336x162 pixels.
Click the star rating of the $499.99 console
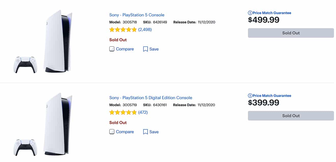coord(123,30)
